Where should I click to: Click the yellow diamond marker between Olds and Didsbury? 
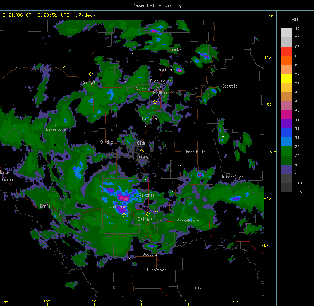click(x=142, y=152)
